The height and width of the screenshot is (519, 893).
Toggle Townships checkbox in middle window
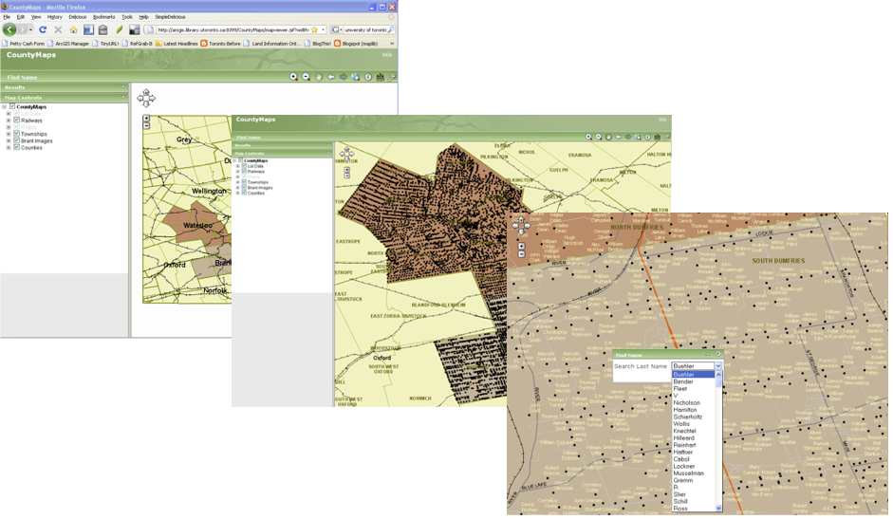(244, 182)
